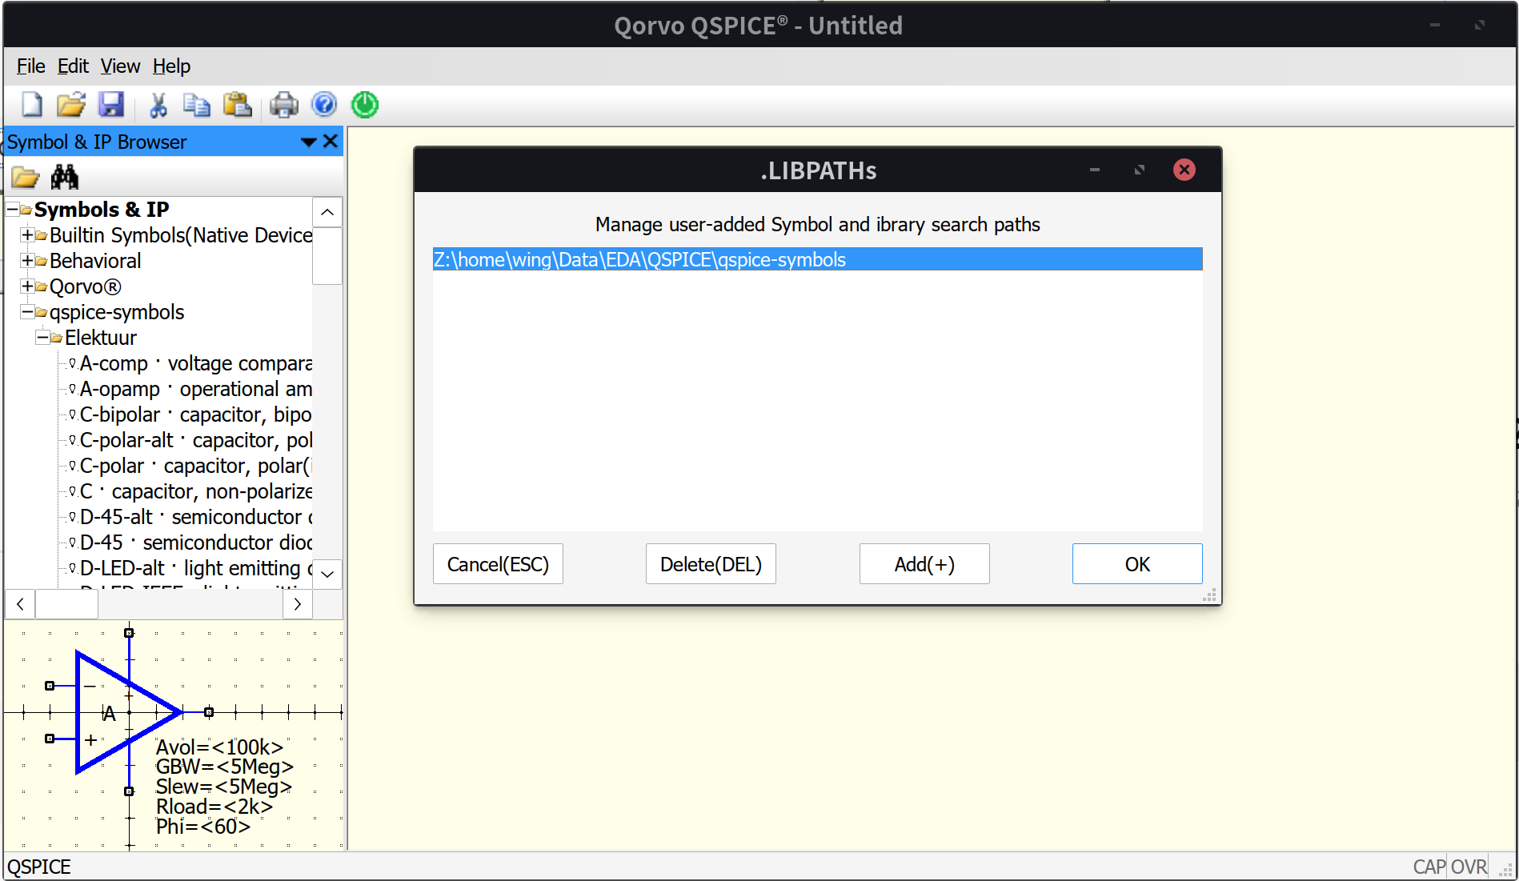Click the Phi=<60> parameter text
This screenshot has height=881, width=1519.
tap(203, 827)
